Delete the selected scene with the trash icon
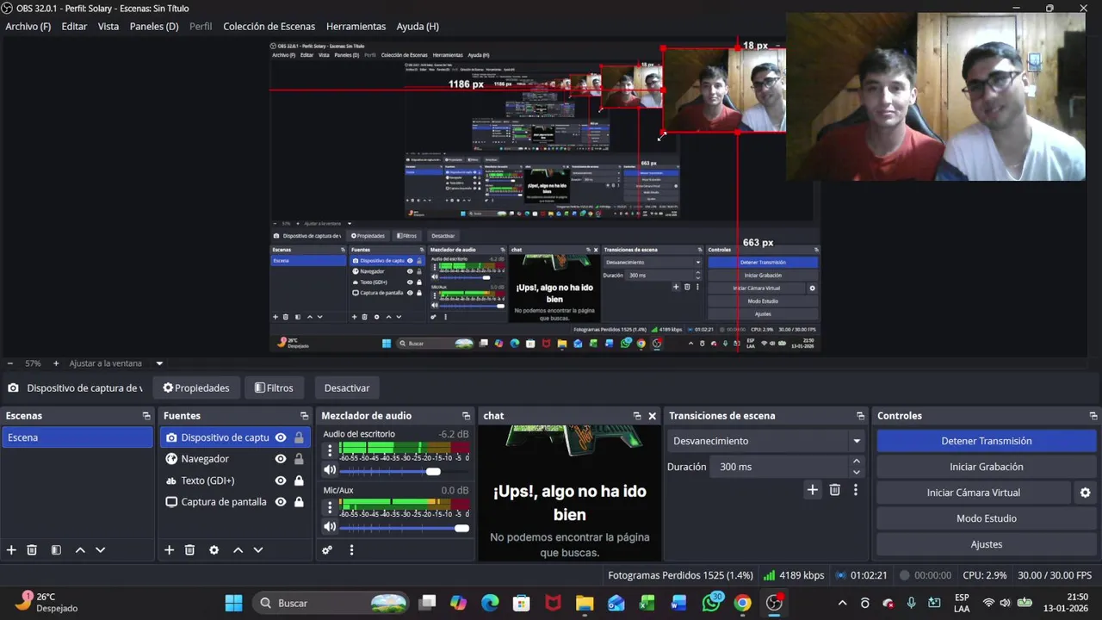The width and height of the screenshot is (1102, 620). (x=32, y=549)
